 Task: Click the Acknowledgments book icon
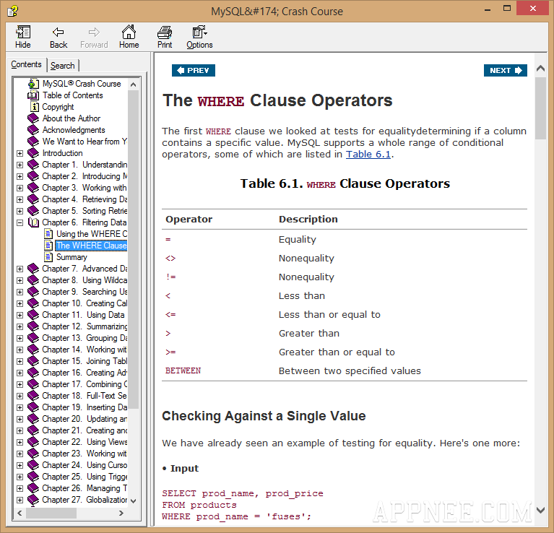point(33,130)
